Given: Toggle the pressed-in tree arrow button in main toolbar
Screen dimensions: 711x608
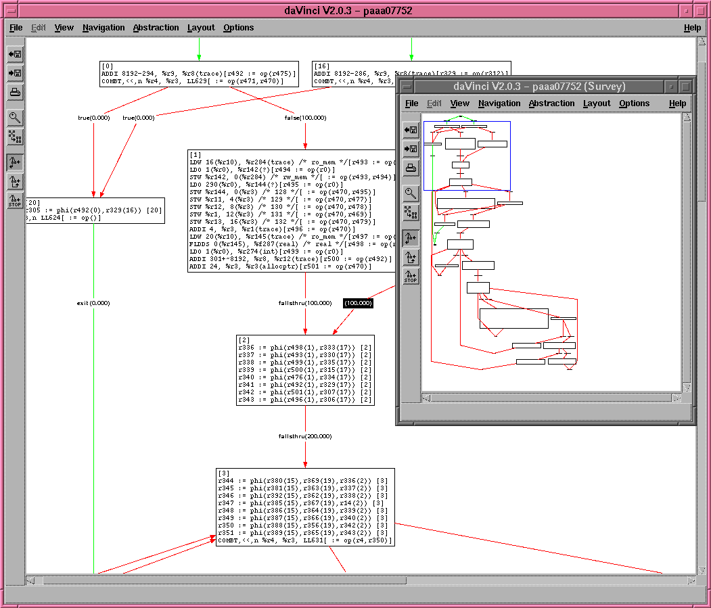Looking at the screenshot, I should [15, 162].
